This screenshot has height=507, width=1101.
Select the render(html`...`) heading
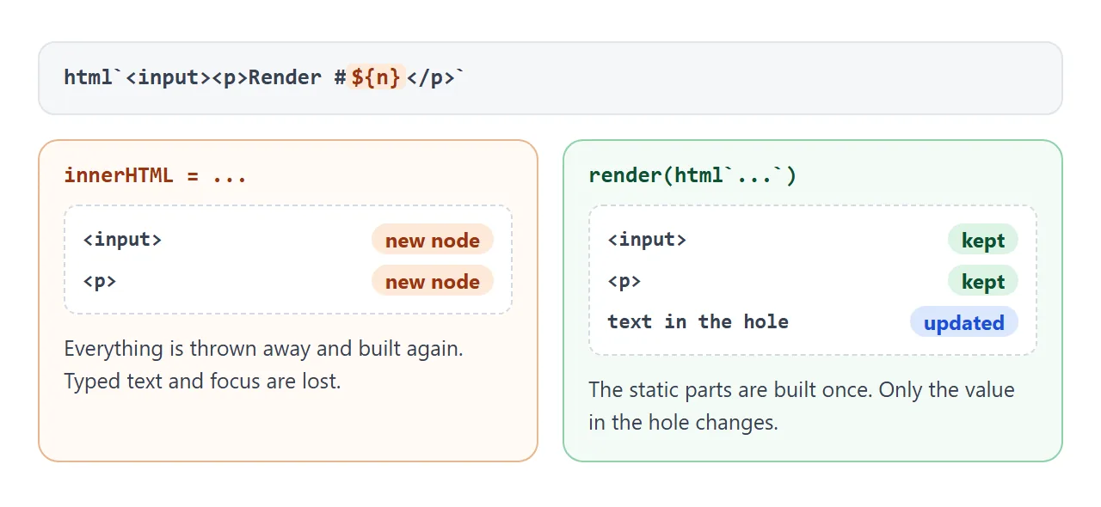point(692,175)
